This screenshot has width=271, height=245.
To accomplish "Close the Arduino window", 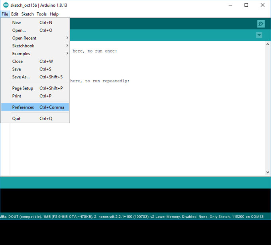I will coord(263,5).
